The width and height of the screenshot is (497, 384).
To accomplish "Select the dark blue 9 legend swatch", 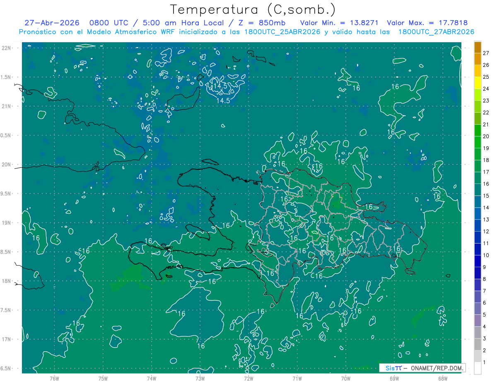I will 478,261.
